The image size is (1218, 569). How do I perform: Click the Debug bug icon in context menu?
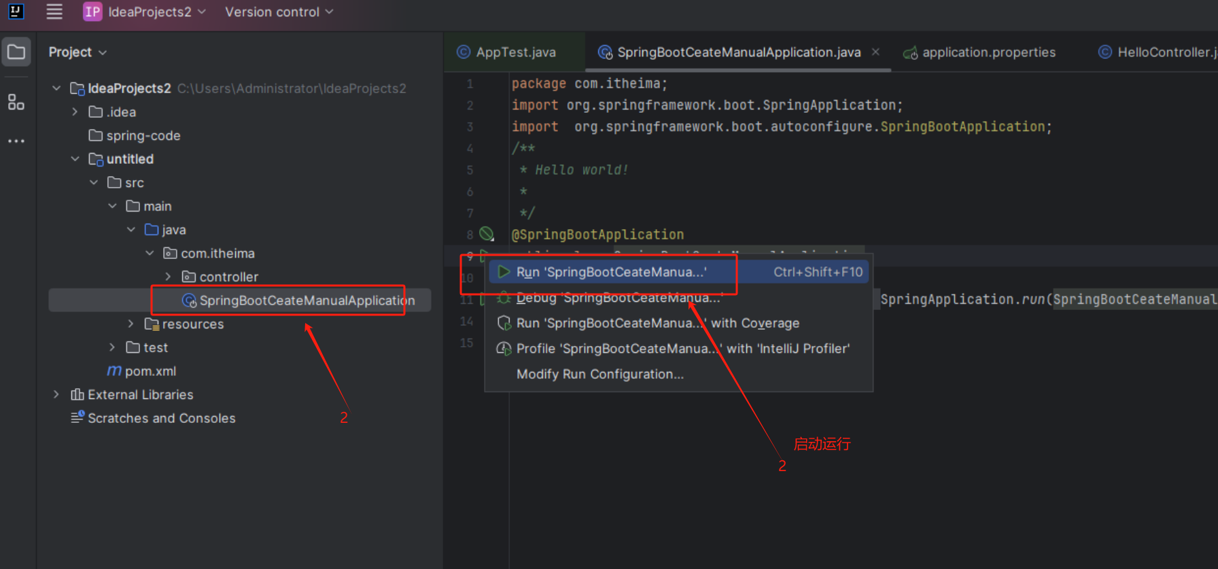point(504,298)
